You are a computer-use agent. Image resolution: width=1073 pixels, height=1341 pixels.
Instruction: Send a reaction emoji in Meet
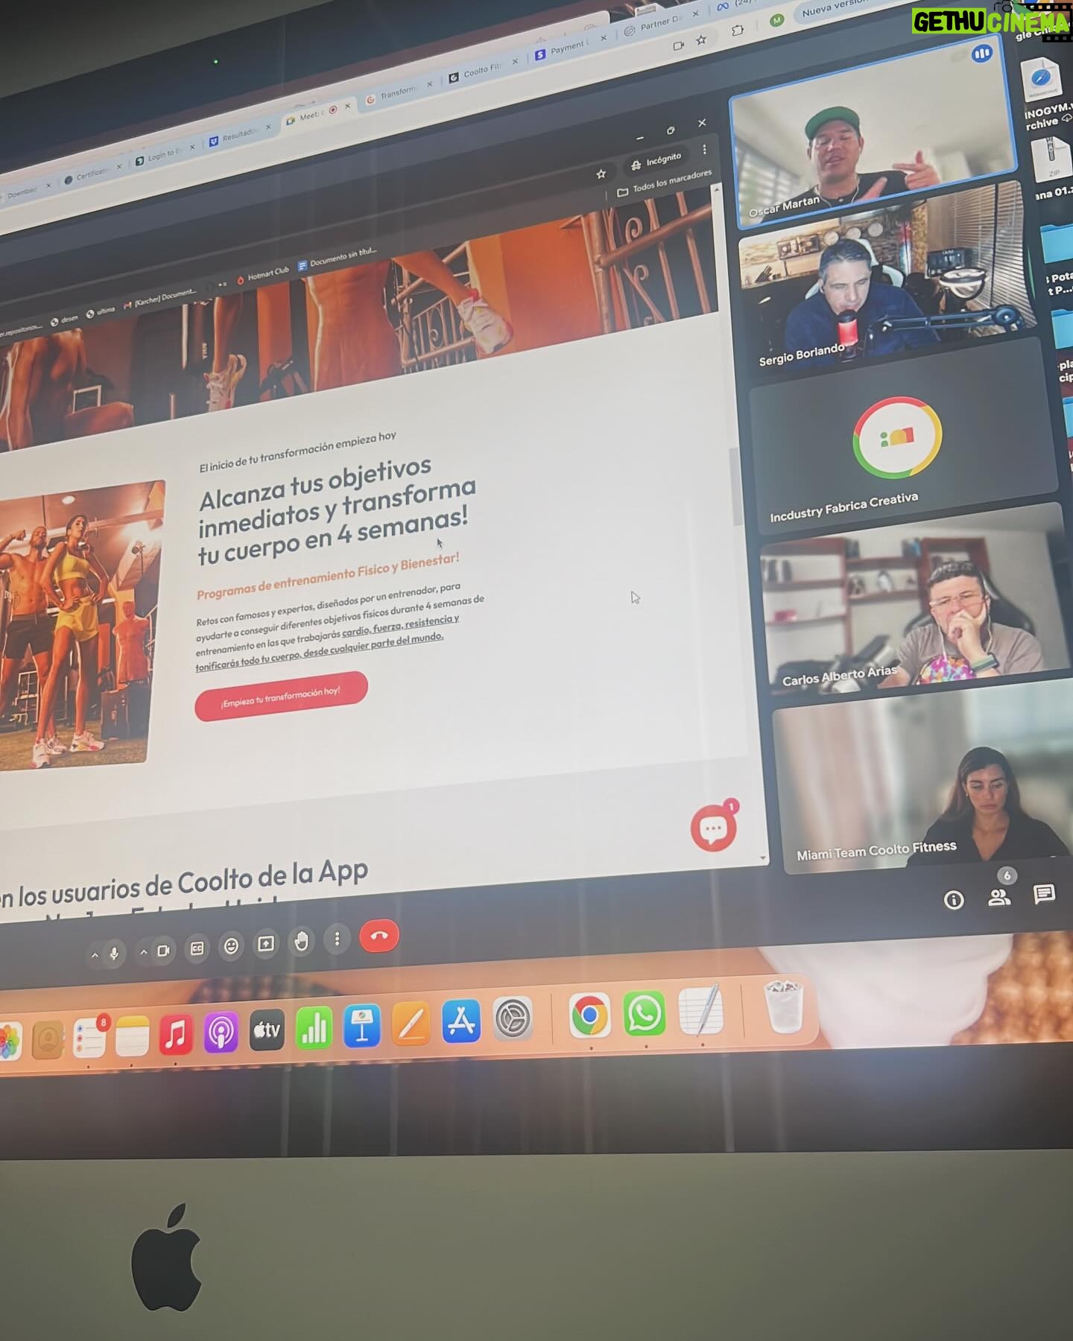(x=231, y=946)
